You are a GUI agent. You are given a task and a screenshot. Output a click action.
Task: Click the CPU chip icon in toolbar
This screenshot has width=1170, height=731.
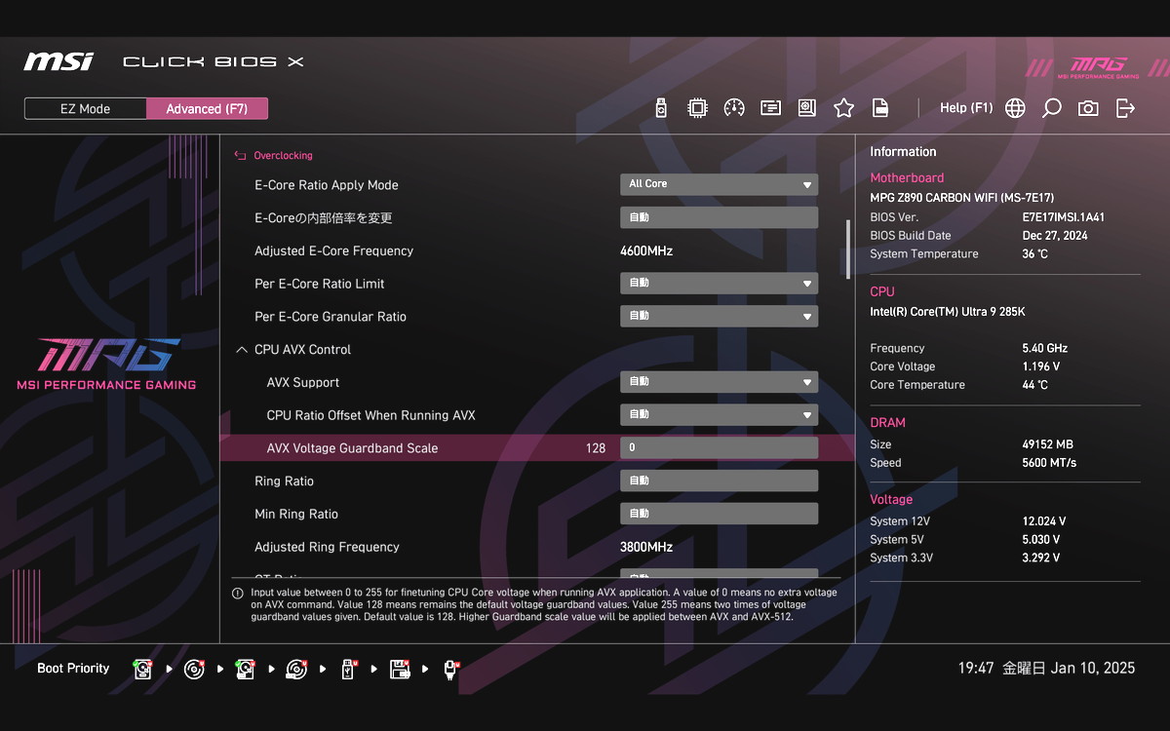point(697,108)
